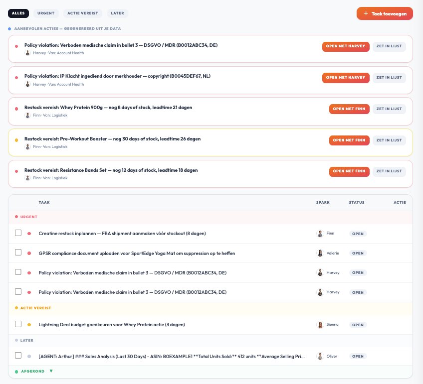The image size is (423, 384).
Task: Add IP Klacht violation via Zet in lijst
Action: coord(389,78)
